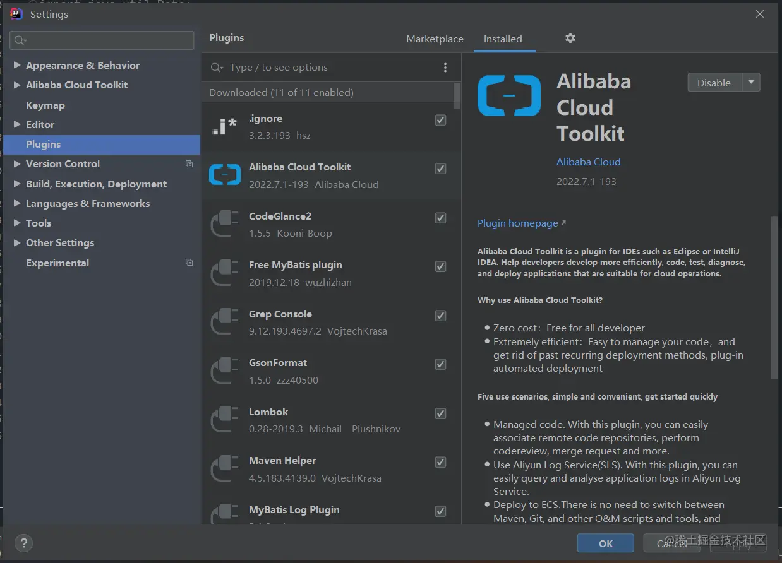This screenshot has width=782, height=563.
Task: Click the settings search magnifier icon
Action: (20, 40)
